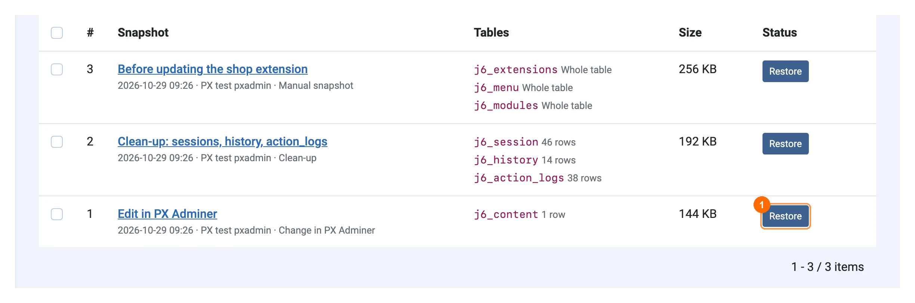Select the j6_history table name
915x303 pixels.
pyautogui.click(x=506, y=160)
